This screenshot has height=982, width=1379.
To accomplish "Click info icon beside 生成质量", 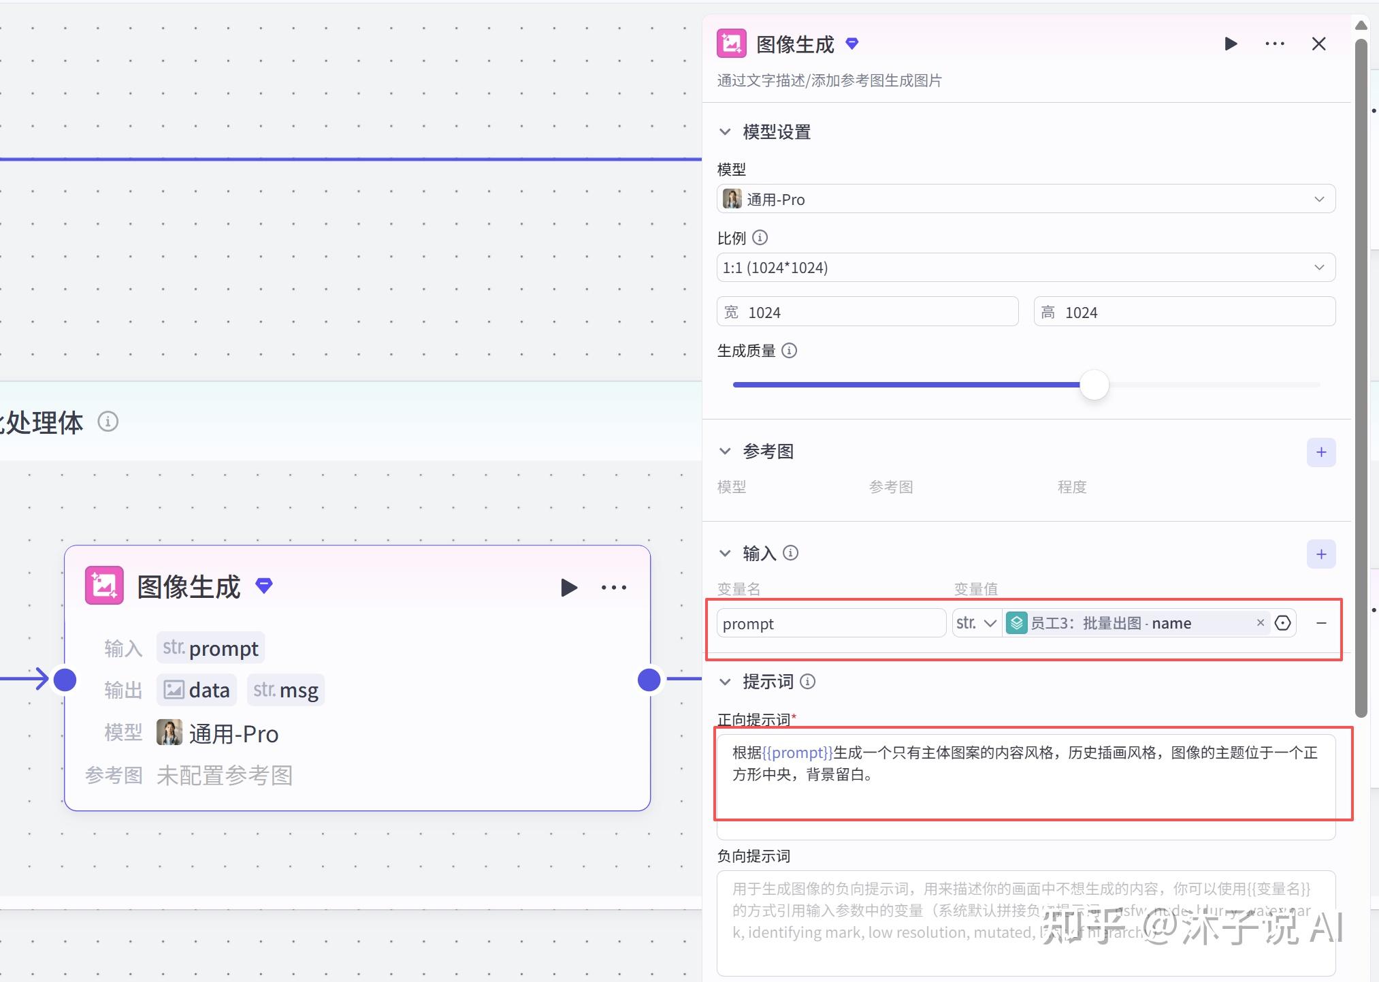I will click(x=789, y=351).
